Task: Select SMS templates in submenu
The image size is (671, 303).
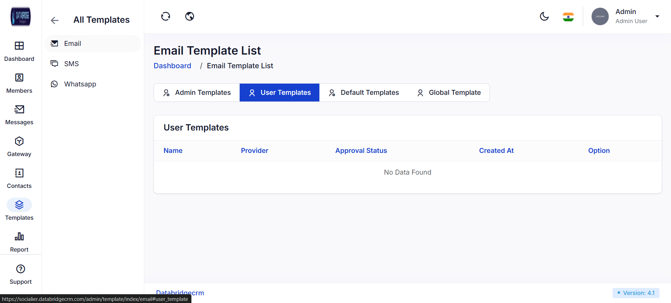Action: (x=71, y=64)
